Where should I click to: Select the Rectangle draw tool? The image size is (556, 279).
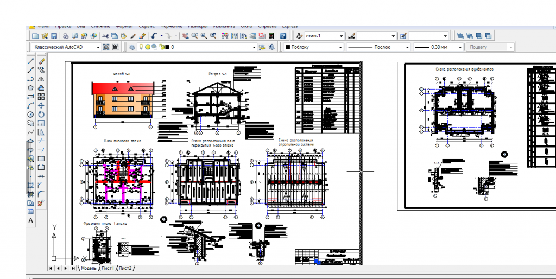(31, 97)
